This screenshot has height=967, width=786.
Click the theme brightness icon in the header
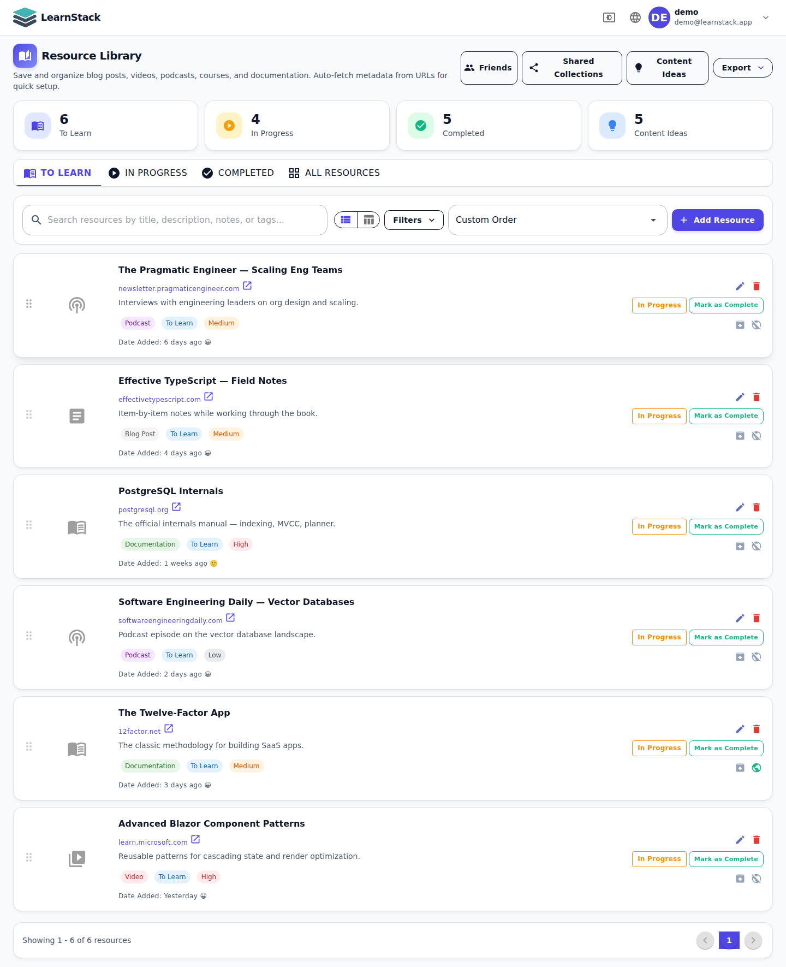coord(609,17)
